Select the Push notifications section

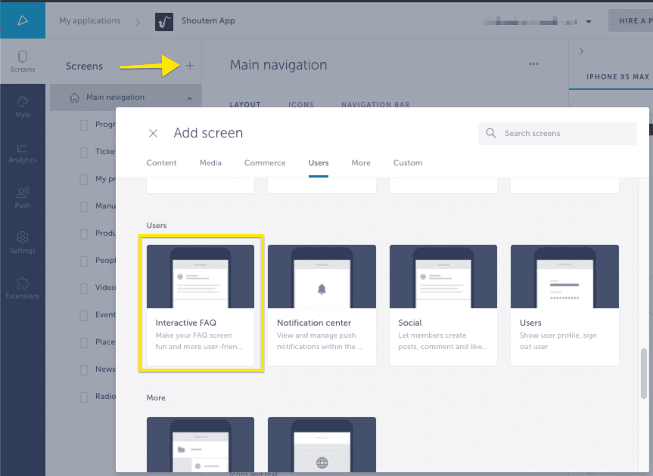[23, 196]
